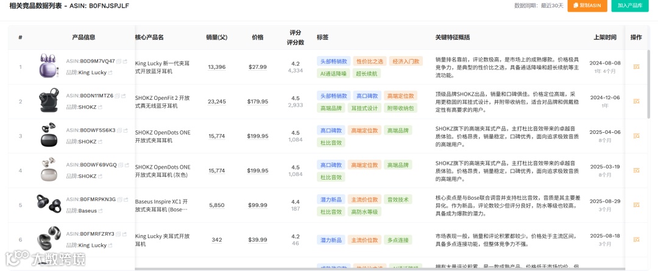Open the black SHOKZ OpenDots ONE thumbnail
This screenshot has height=271, width=658.
pos(49,135)
